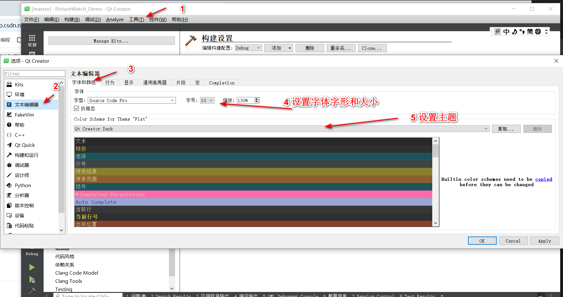This screenshot has width=563, height=297.
Task: Click the 简 simplified icon in IME bar
Action: click(x=530, y=31)
